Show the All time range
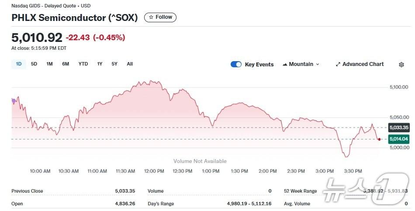The height and width of the screenshot is (211, 415). (x=130, y=64)
